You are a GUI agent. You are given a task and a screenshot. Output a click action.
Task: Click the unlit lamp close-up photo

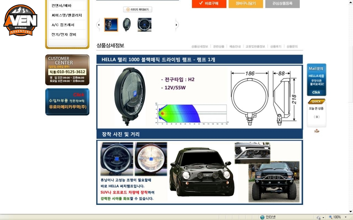[x=117, y=159]
